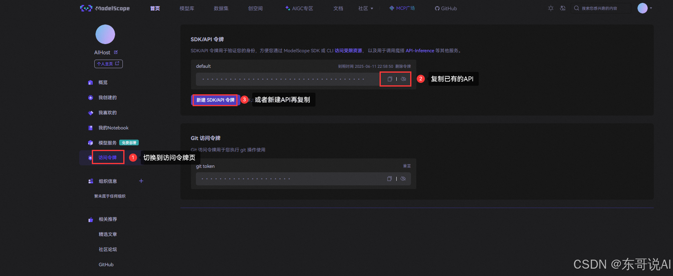Toggle the light/dark theme sun icon
The height and width of the screenshot is (276, 673).
[551, 8]
